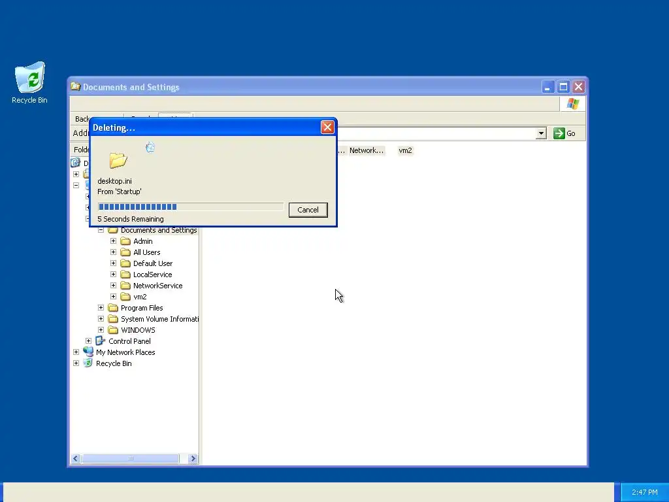669x502 pixels.
Task: Select the 'Network...' item in the right pane
Action: coord(367,150)
